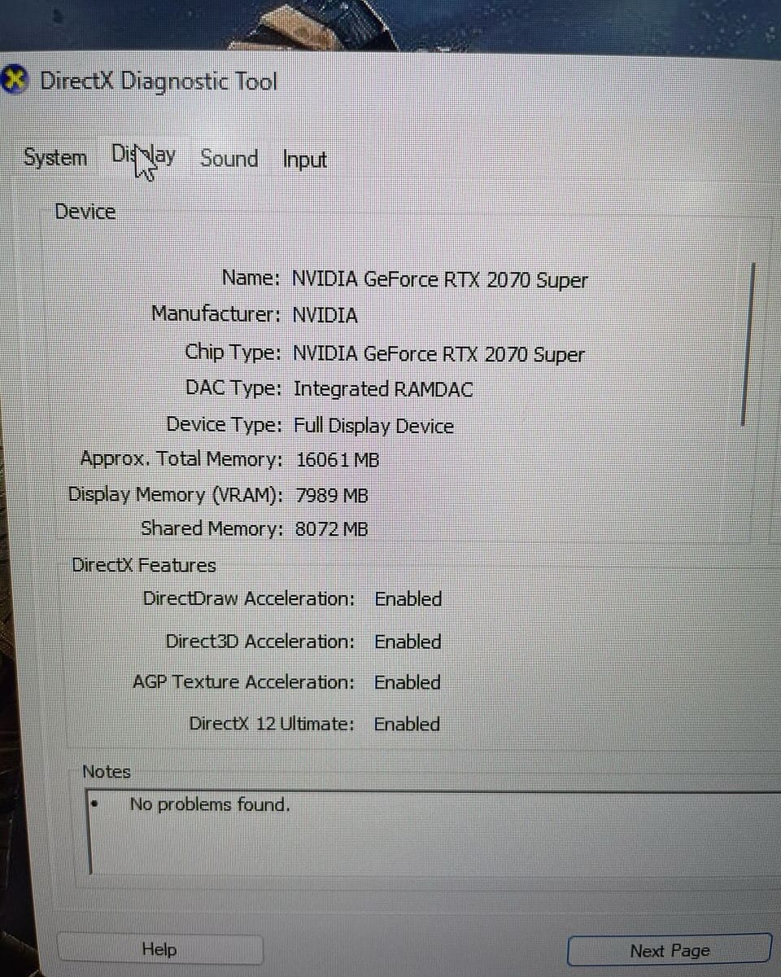
Task: Select the 'No problems found.' note text
Action: [210, 805]
